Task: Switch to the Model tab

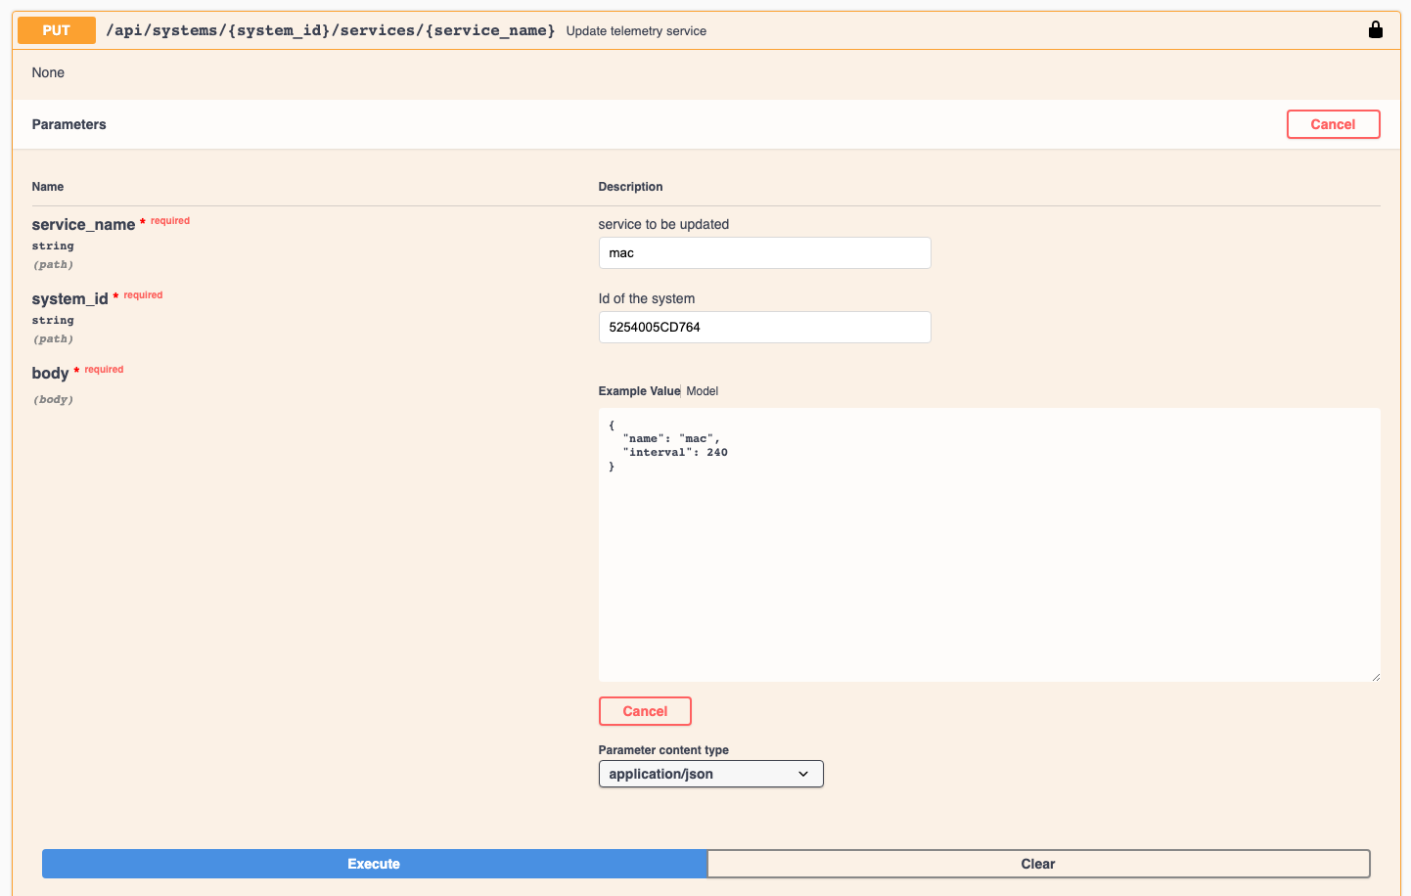Action: [702, 390]
